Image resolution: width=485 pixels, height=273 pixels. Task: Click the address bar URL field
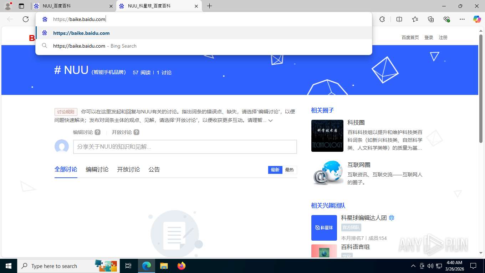204,19
